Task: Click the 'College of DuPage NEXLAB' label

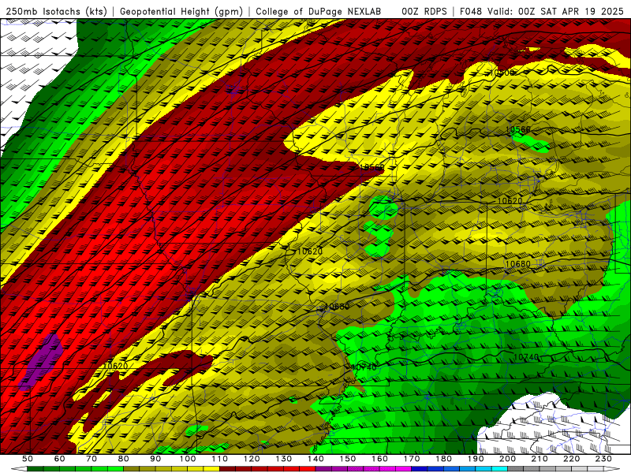Action: pyautogui.click(x=319, y=12)
